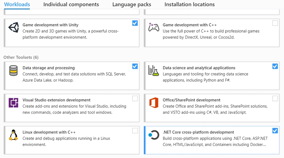Viewport: 284px width, 158px height.
Task: Click description about add-ons and code analyzers
Action: click(75, 109)
